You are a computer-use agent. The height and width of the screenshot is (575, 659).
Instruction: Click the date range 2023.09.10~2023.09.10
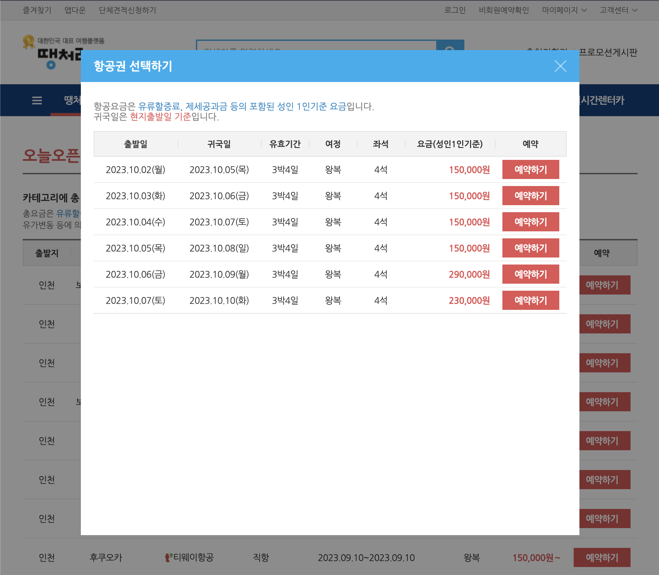point(366,558)
